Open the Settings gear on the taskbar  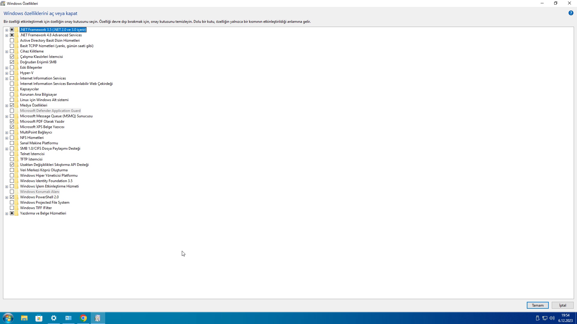[54, 318]
